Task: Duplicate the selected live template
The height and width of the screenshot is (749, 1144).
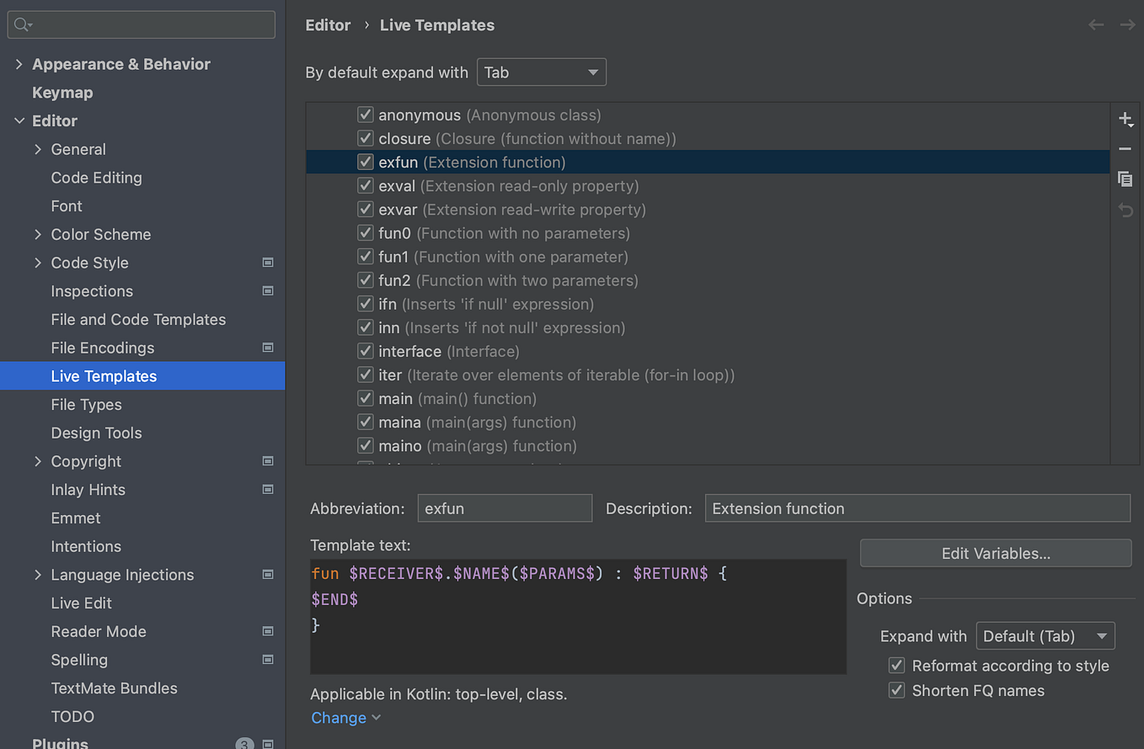Action: click(1125, 179)
